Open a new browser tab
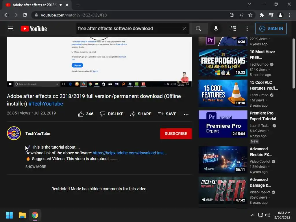This screenshot has width=296, height=222. click(78, 5)
